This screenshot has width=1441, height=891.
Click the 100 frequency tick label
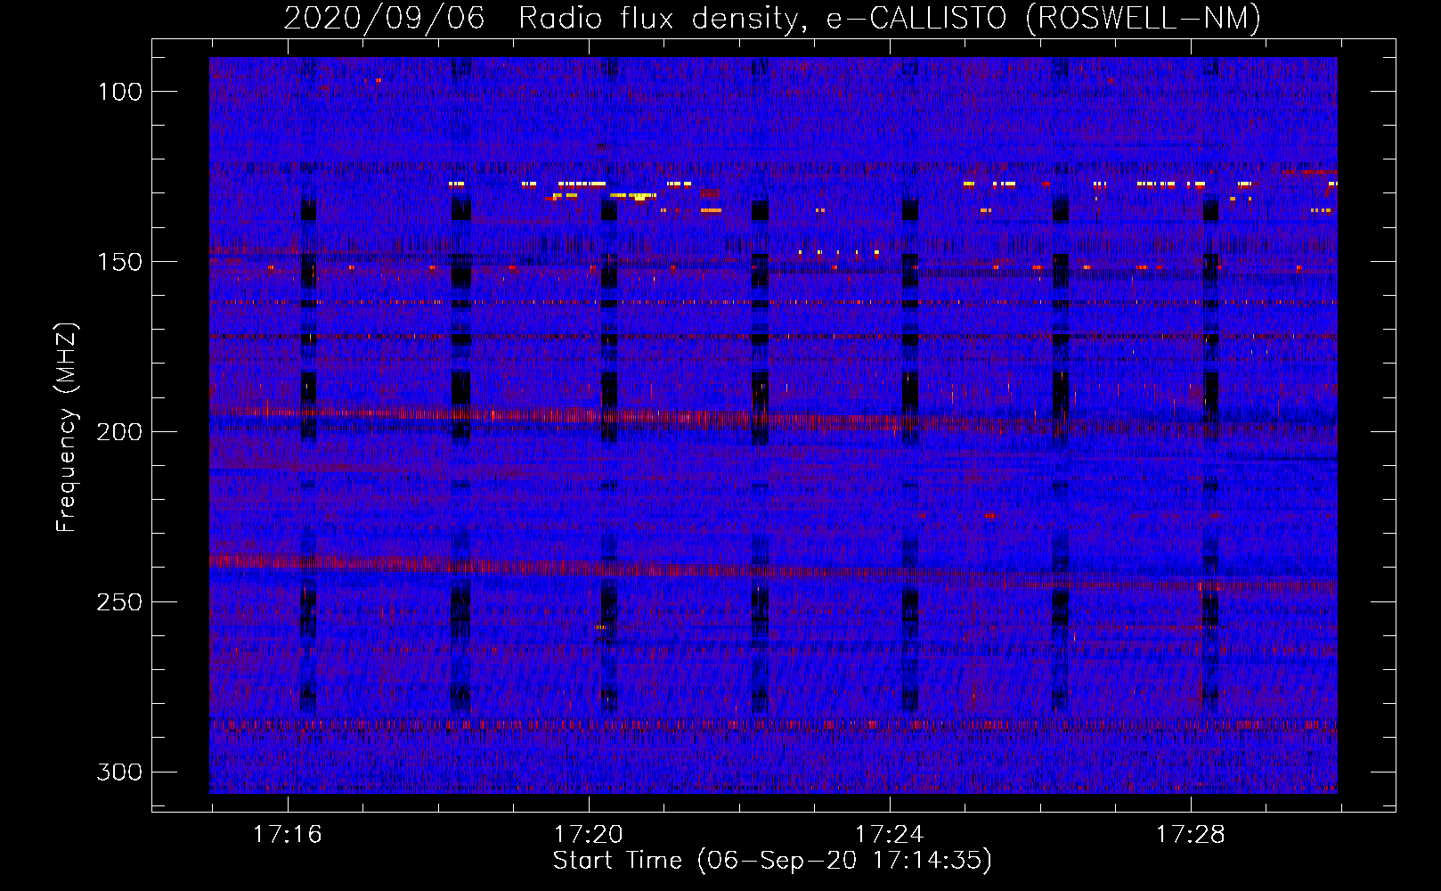(x=119, y=92)
